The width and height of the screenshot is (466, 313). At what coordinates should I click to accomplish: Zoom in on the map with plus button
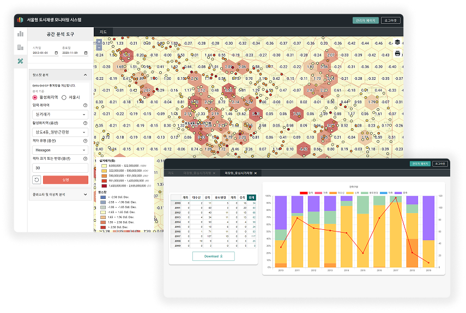pyautogui.click(x=99, y=41)
